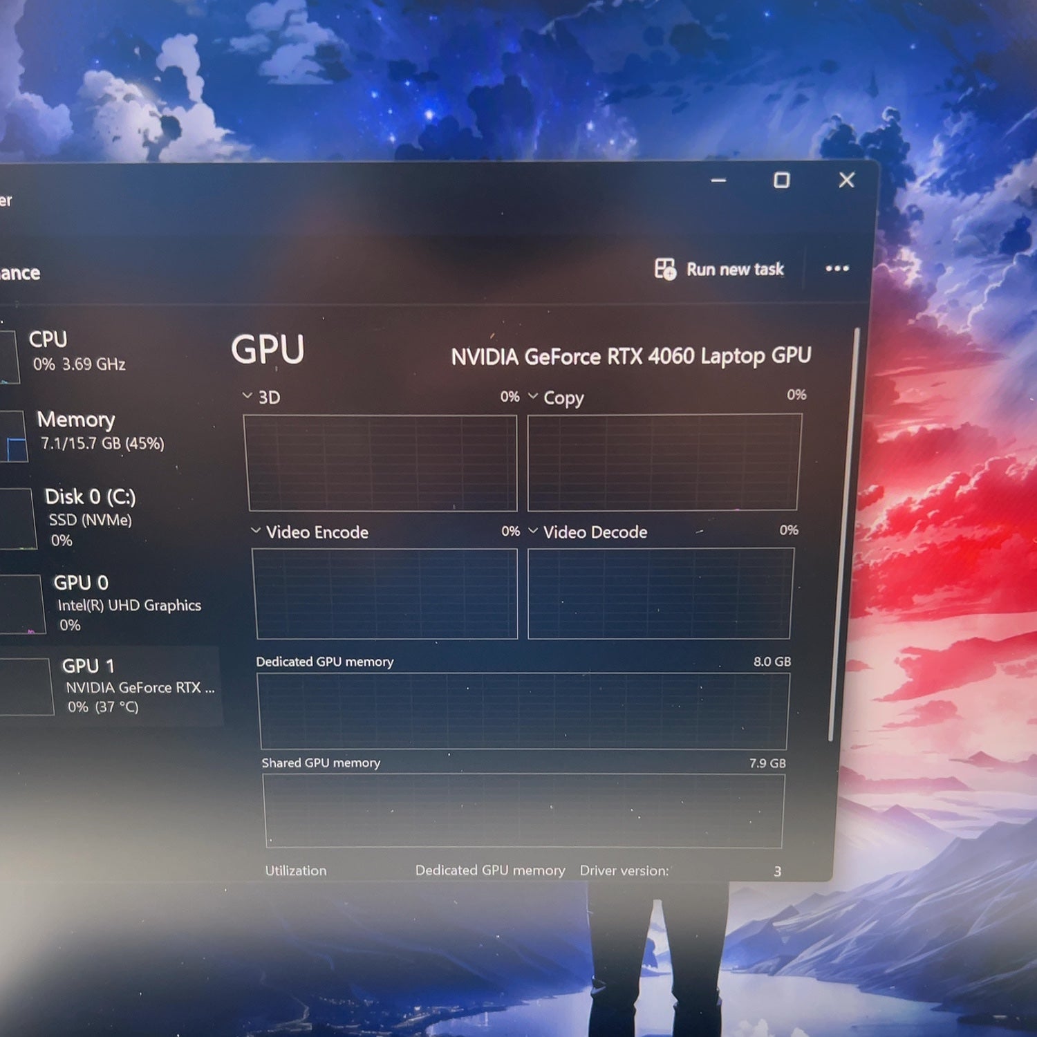Click the Video Encode graph
The width and height of the screenshot is (1037, 1037).
click(x=386, y=594)
